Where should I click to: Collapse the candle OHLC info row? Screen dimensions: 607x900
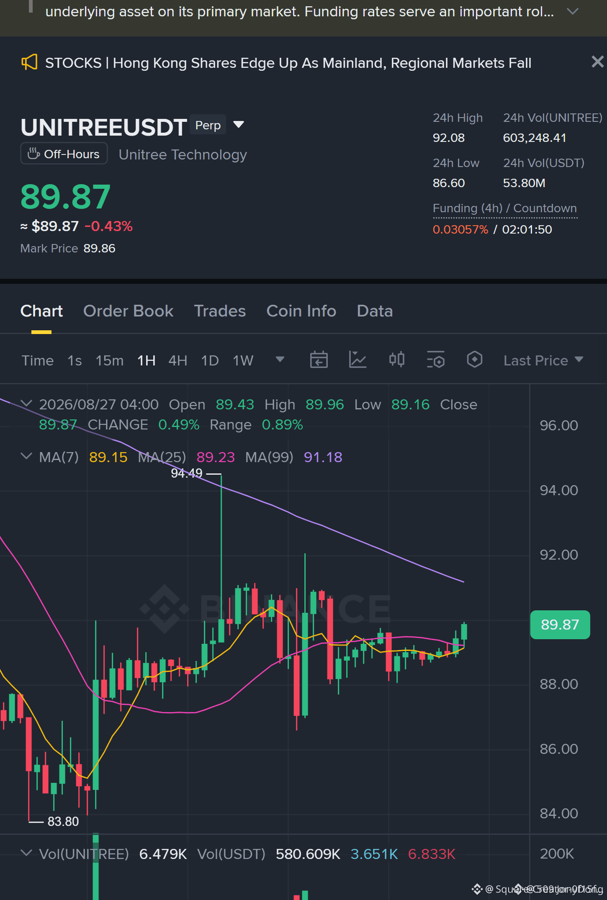pos(26,404)
